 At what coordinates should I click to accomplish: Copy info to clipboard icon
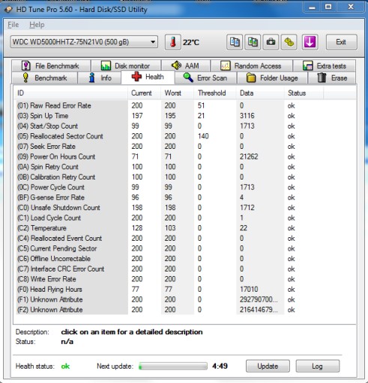[x=235, y=42]
